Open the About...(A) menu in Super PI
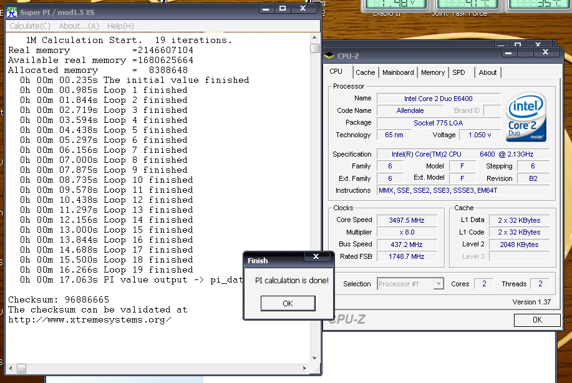 tap(79, 26)
